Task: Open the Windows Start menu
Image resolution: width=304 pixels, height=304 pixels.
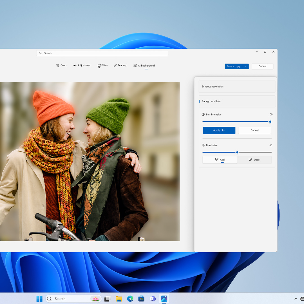Action: [39, 299]
